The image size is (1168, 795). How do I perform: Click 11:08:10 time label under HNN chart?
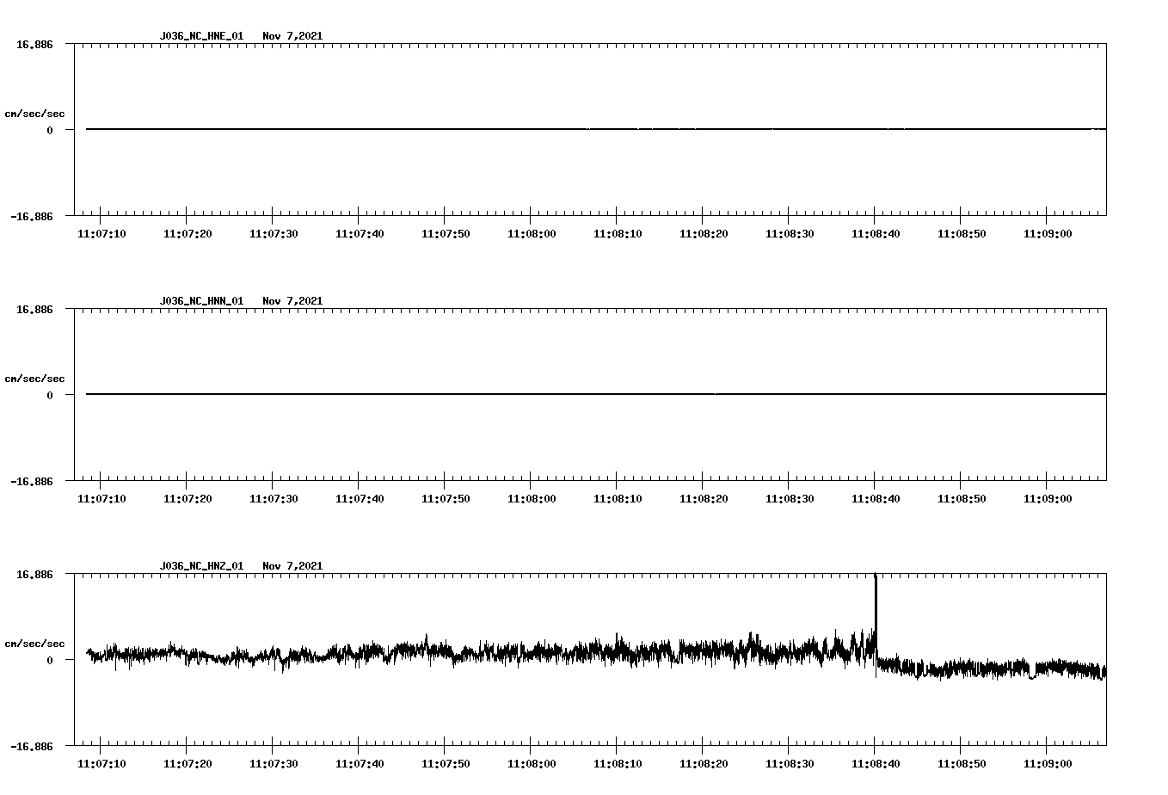[618, 499]
